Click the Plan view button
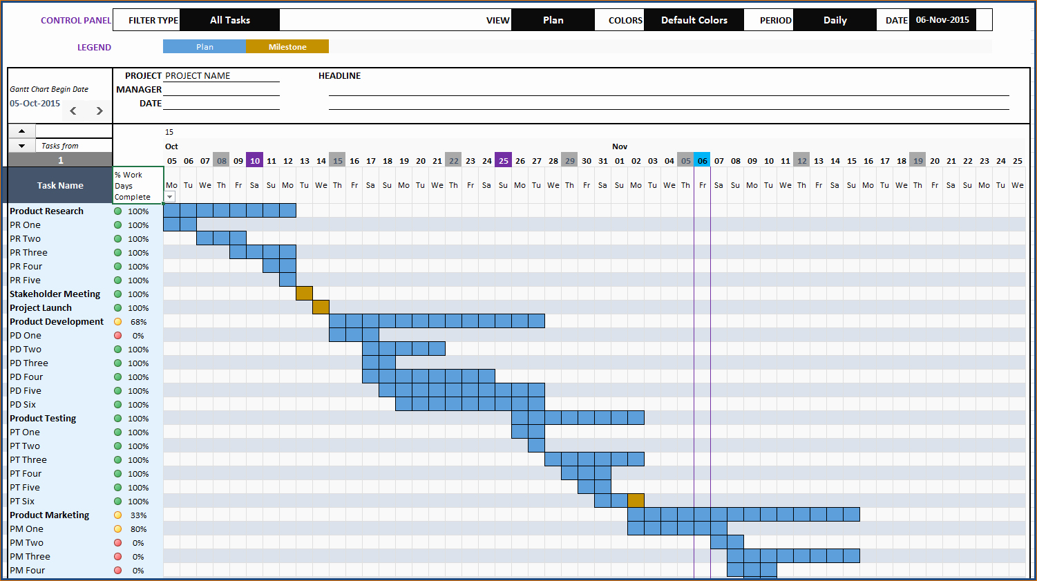Screen dimensions: 1037x581 coord(553,19)
